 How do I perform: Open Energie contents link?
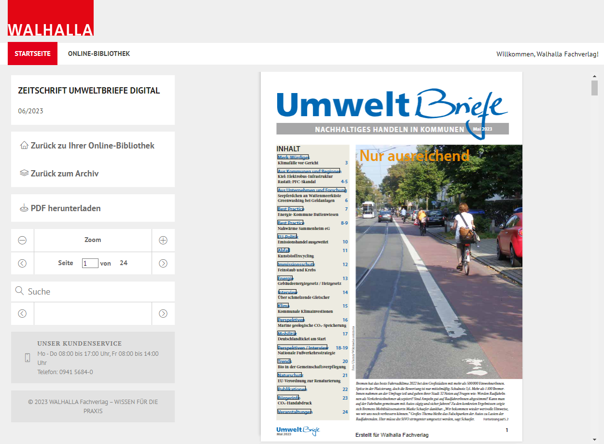[x=285, y=278]
